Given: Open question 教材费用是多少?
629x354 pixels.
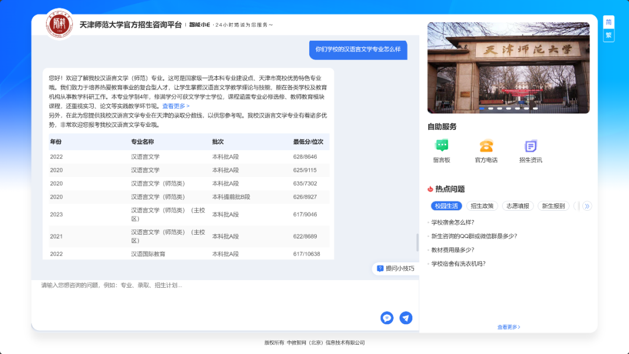Looking at the screenshot, I should (453, 250).
